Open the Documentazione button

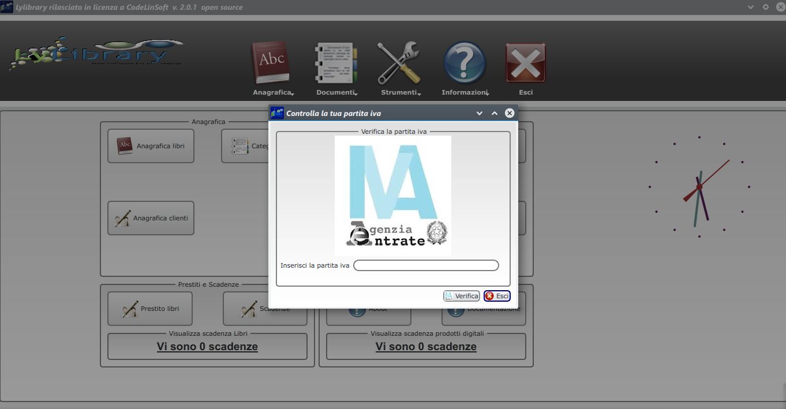point(484,317)
